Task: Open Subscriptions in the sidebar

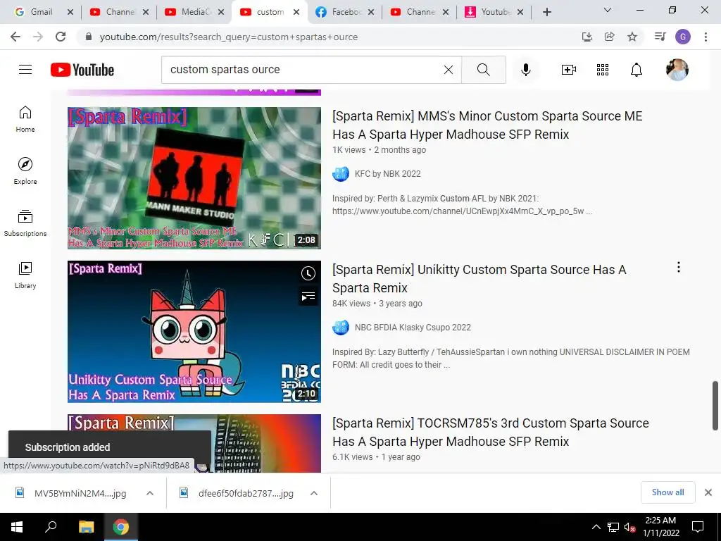Action: click(x=25, y=223)
